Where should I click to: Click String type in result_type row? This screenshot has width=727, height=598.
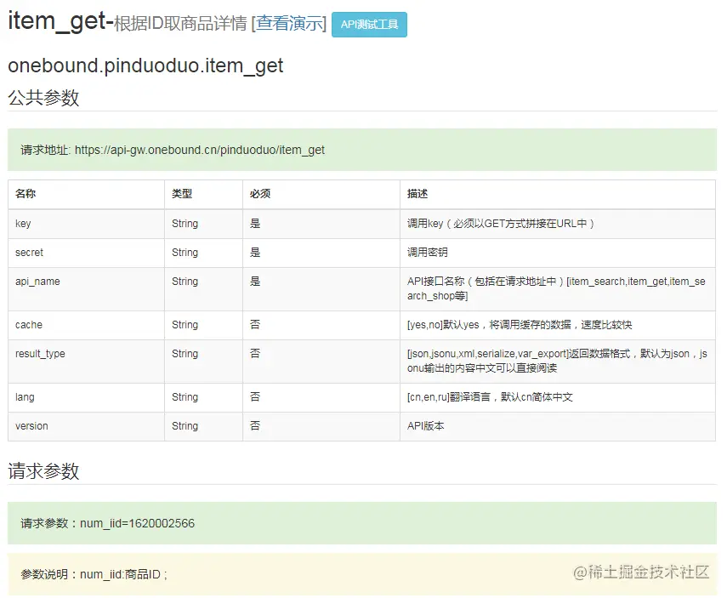coord(185,354)
